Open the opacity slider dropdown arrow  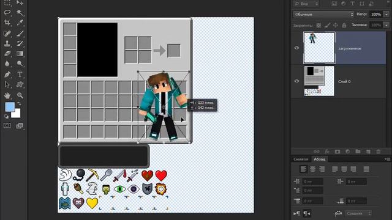pos(386,15)
